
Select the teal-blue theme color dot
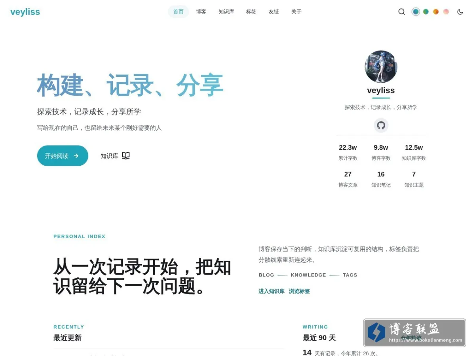(416, 12)
